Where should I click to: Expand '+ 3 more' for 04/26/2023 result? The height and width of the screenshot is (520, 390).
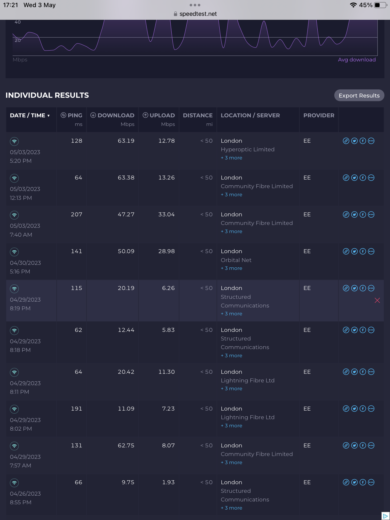click(x=232, y=508)
